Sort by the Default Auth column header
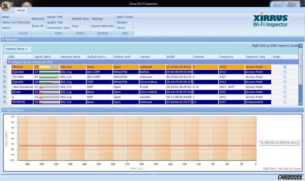The width and height of the screenshot is (305, 181). [126, 57]
